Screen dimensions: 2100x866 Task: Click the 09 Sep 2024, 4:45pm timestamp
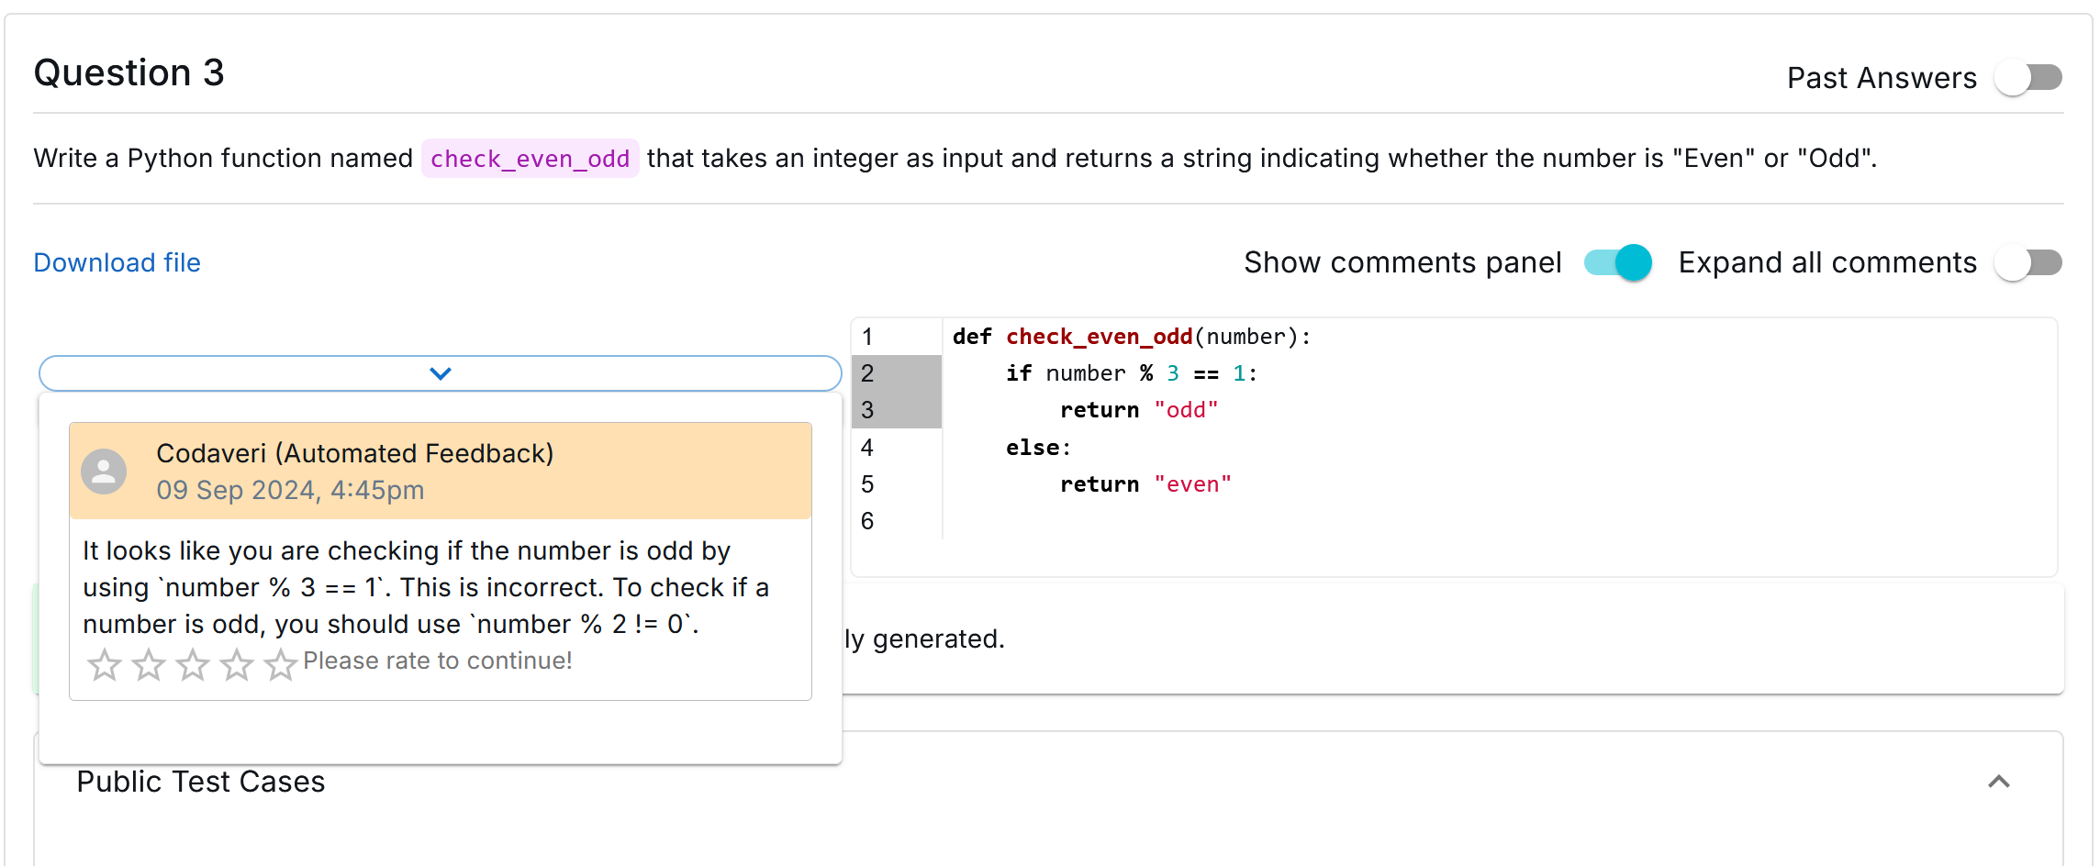click(290, 490)
